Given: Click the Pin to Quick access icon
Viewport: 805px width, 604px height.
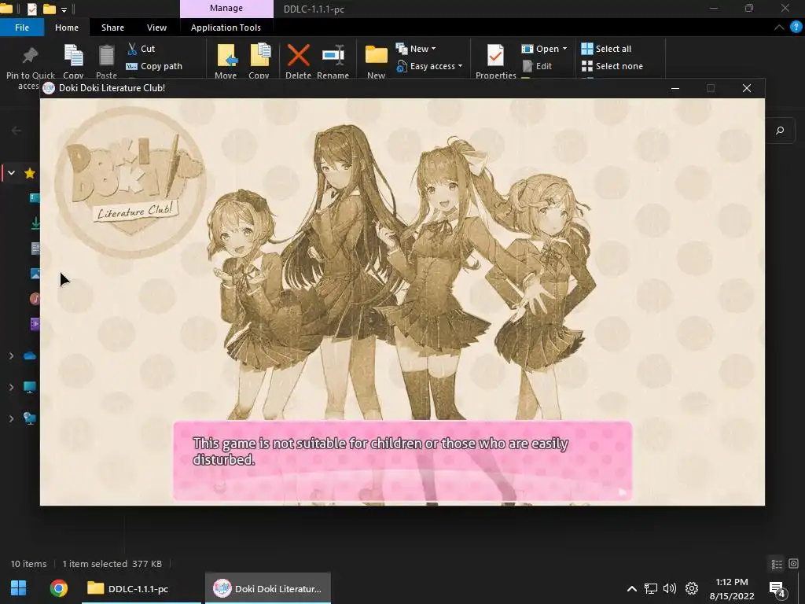Looking at the screenshot, I should [30, 56].
